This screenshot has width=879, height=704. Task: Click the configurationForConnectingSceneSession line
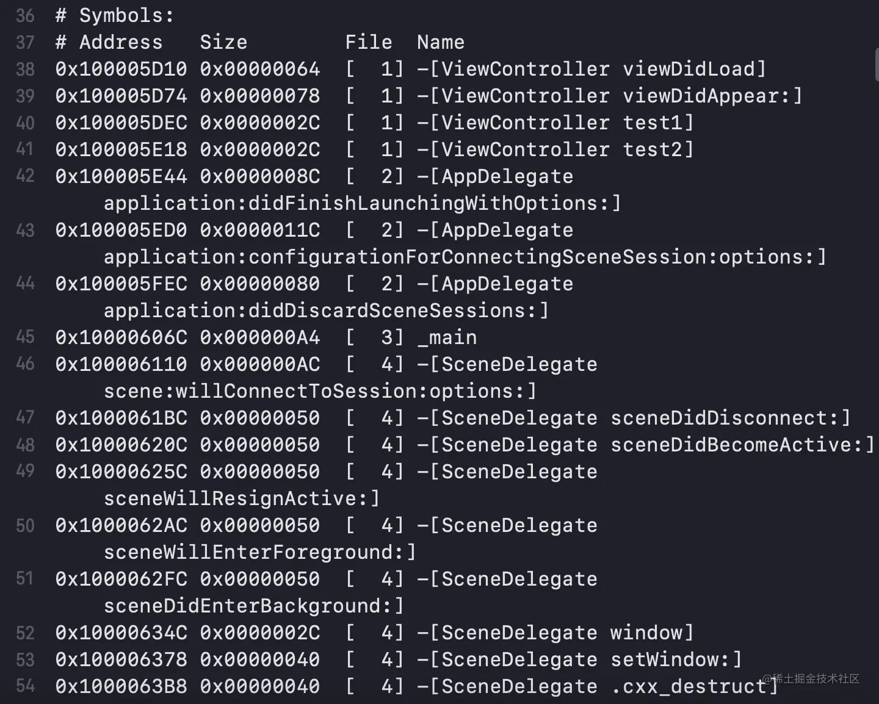(464, 257)
